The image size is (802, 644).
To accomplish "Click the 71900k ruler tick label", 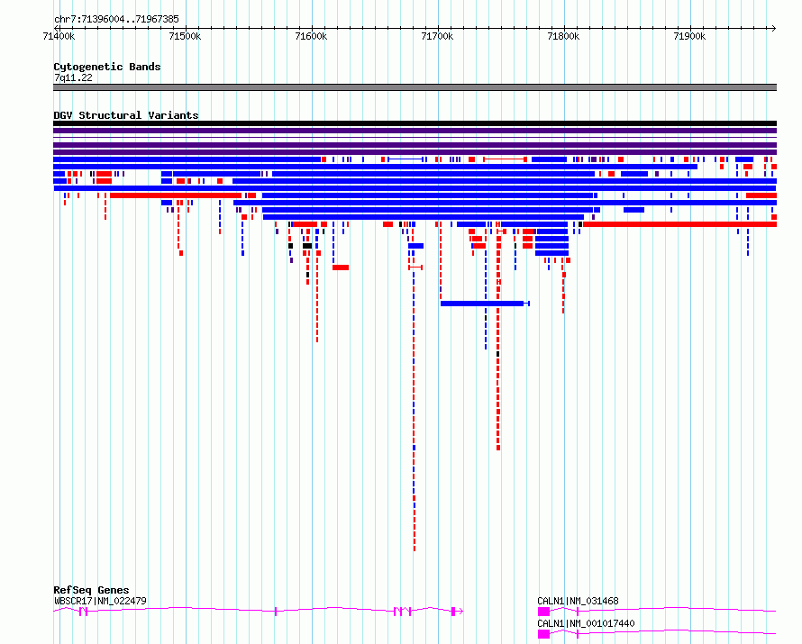I will (689, 36).
